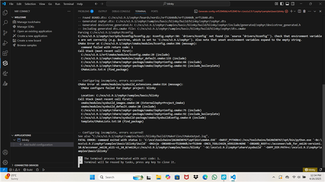Open notifications bell in status bar
Viewport: 325px width, 182px height.
pos(320,170)
